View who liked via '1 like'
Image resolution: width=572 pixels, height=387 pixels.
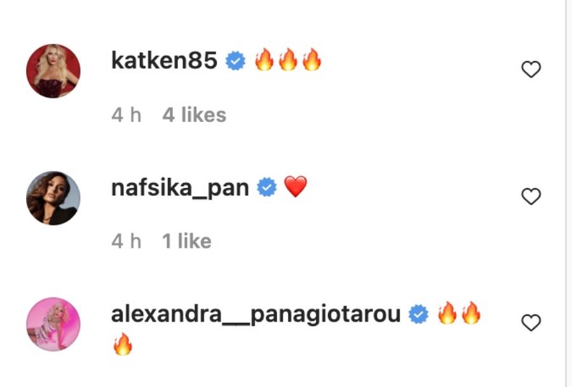186,241
